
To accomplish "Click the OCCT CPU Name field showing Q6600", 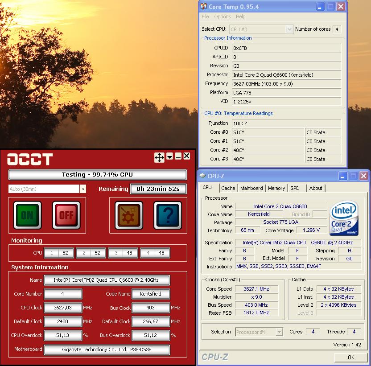I will pyautogui.click(x=107, y=280).
